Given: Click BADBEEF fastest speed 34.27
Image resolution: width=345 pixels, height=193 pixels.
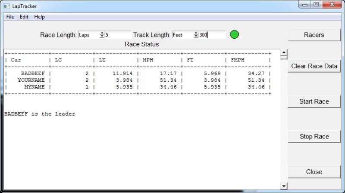Looking at the screenshot, I should 256,73.
